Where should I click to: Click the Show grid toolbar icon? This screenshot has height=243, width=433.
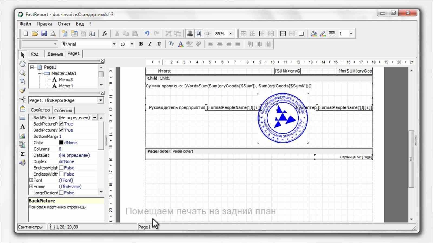click(x=190, y=33)
